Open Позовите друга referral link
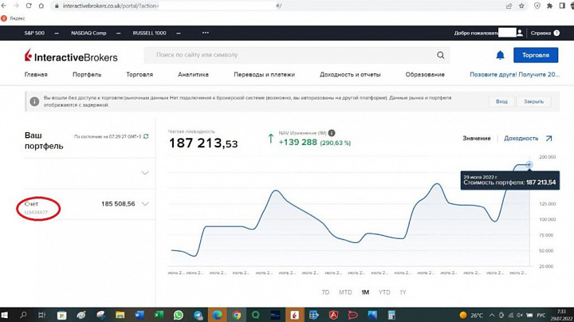This screenshot has height=322, width=574. (514, 74)
